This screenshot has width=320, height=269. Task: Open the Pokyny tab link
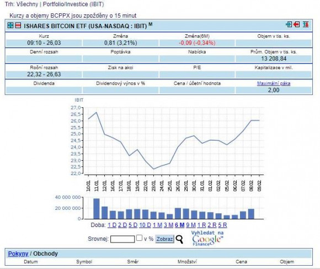tap(18, 254)
